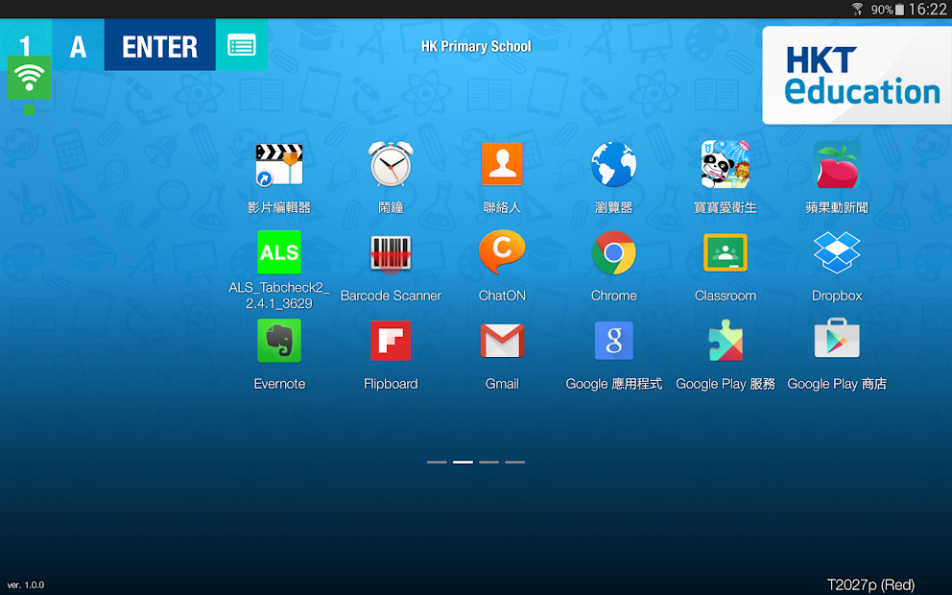Open the 影片編輯器 video editor app
This screenshot has width=952, height=595.
(x=279, y=165)
